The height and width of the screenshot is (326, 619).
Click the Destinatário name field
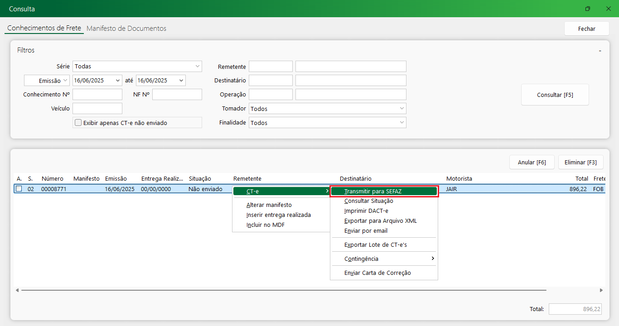(351, 81)
